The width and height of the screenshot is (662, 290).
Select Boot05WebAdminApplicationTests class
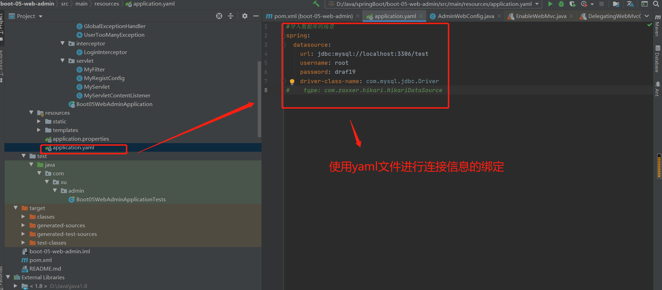click(x=121, y=199)
